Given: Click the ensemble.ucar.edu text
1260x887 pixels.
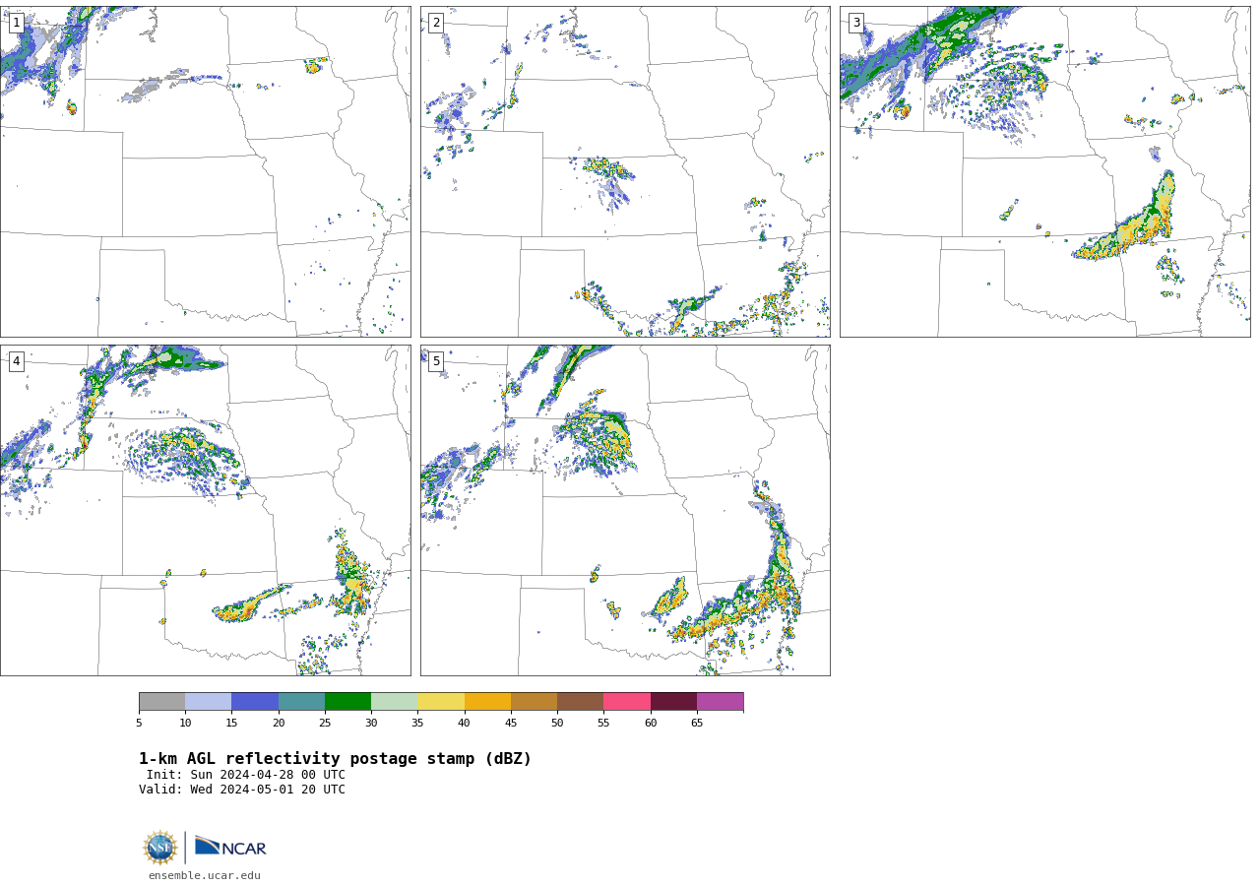Looking at the screenshot, I should click(205, 875).
